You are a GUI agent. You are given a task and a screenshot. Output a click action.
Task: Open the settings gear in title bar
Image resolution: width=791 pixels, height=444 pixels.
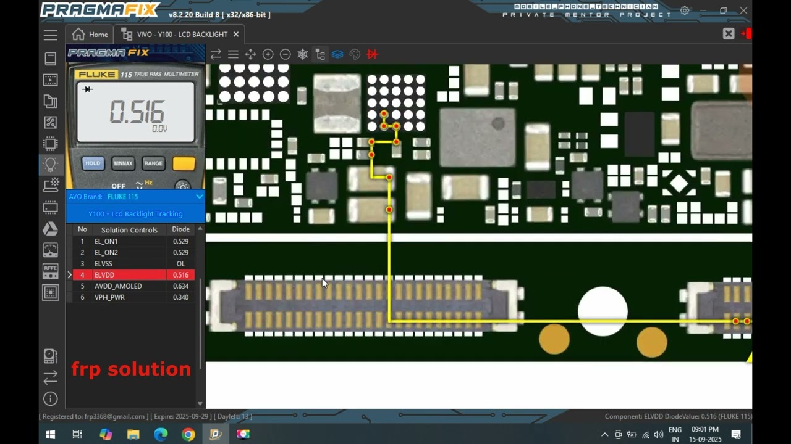685,10
